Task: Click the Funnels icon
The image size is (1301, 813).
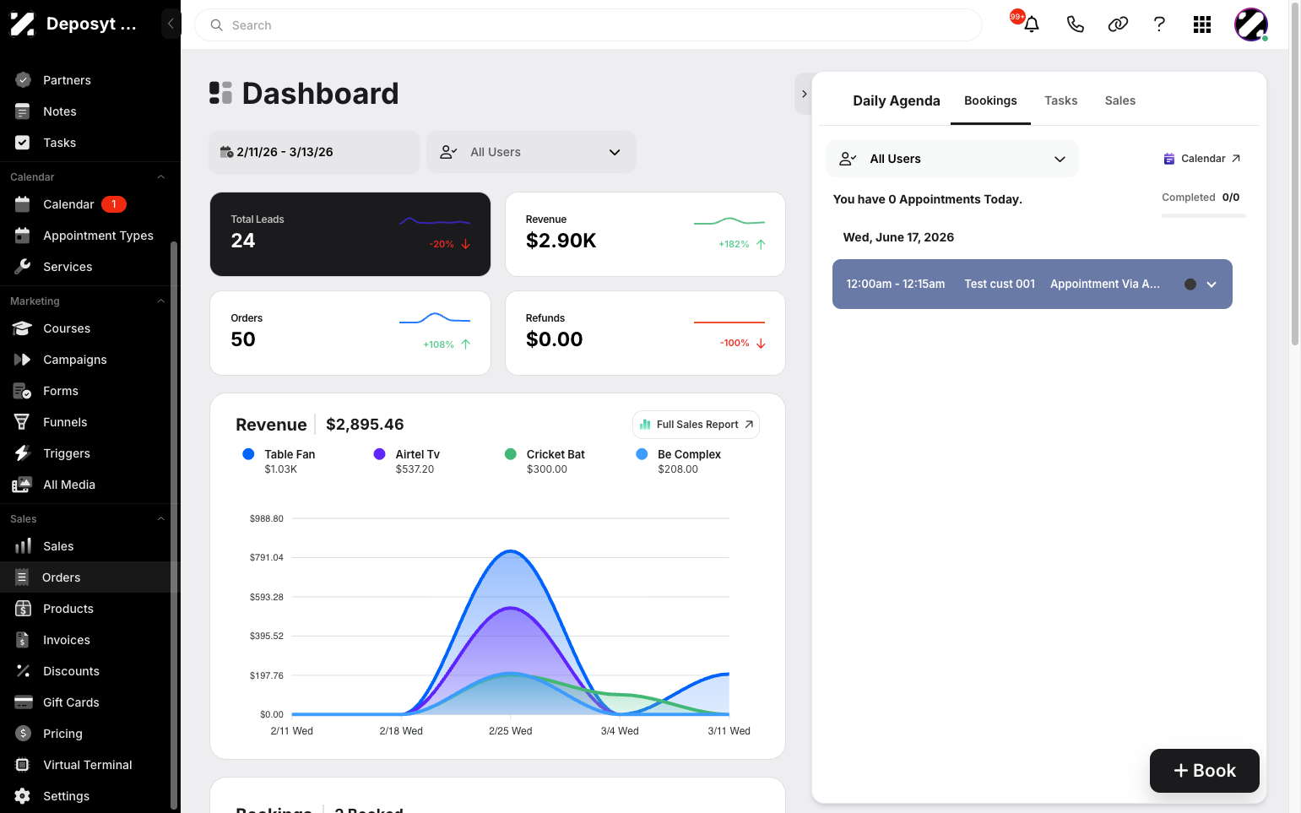Action: pos(23,422)
